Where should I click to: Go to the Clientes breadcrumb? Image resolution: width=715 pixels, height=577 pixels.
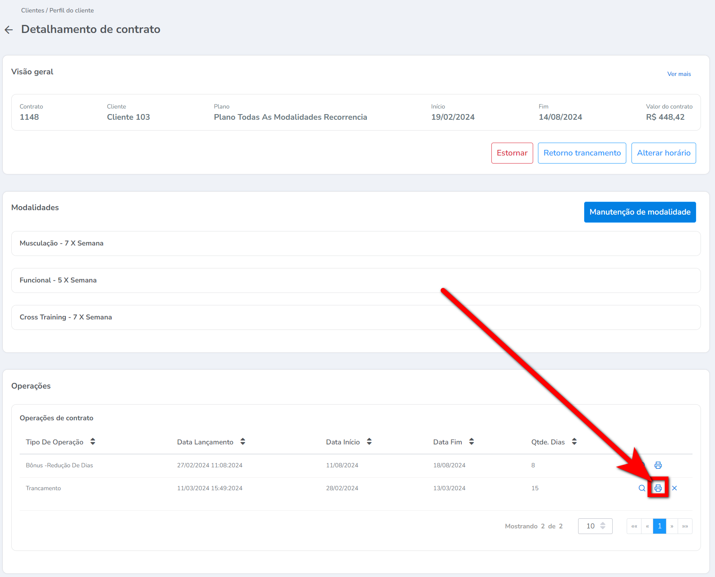point(33,10)
